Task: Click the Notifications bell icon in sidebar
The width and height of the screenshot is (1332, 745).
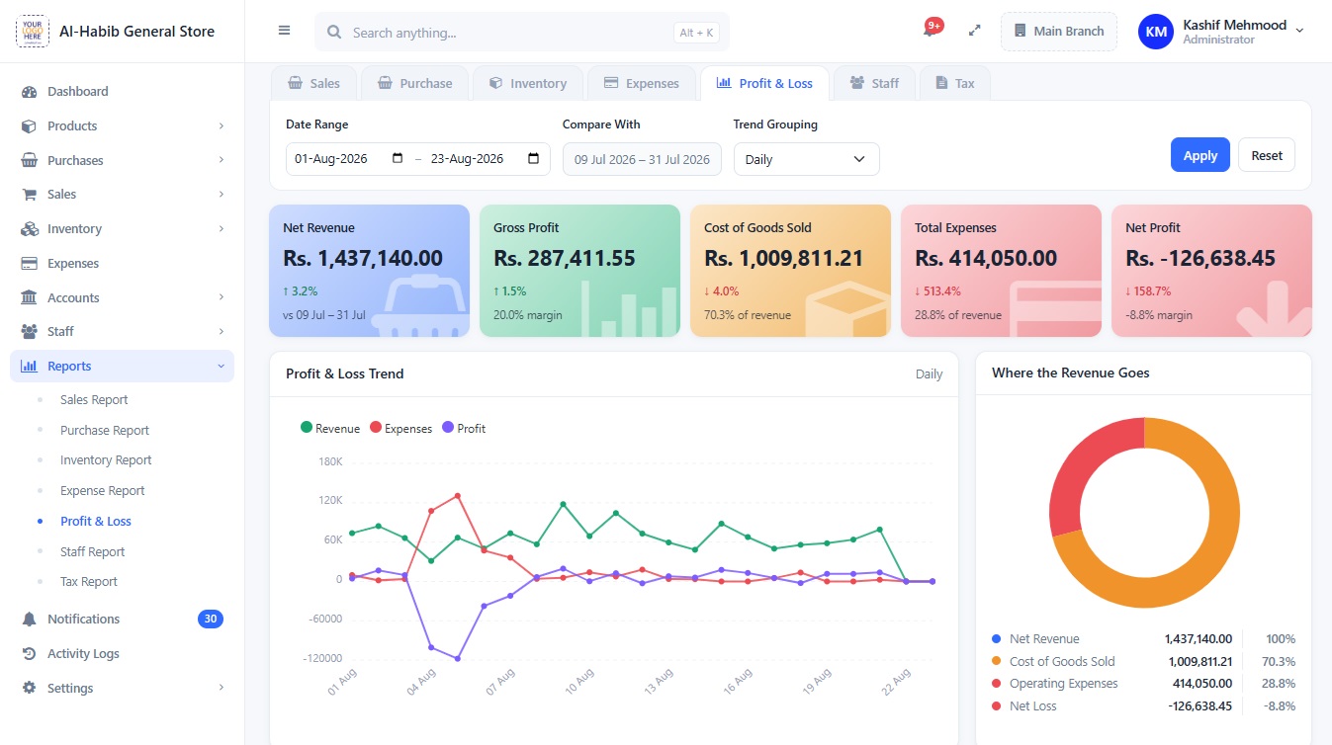Action: 29,620
